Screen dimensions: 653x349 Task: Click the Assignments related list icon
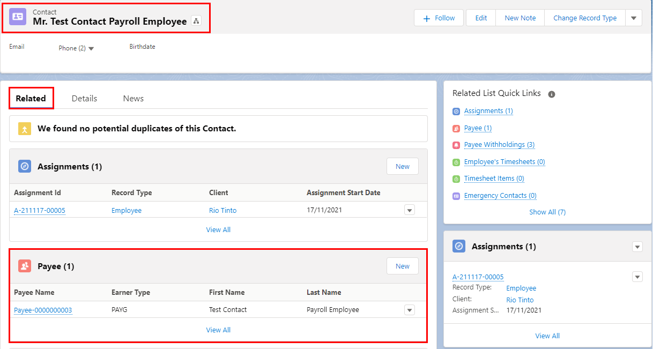coord(25,166)
